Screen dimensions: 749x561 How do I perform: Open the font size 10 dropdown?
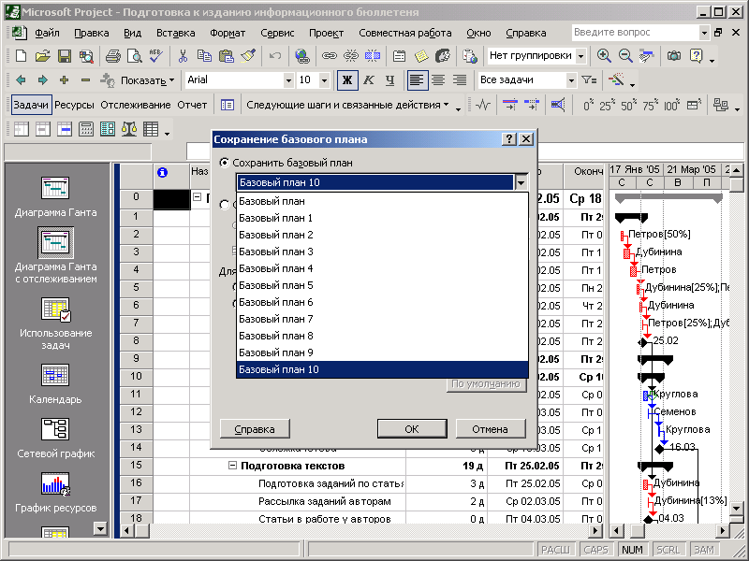tap(324, 80)
